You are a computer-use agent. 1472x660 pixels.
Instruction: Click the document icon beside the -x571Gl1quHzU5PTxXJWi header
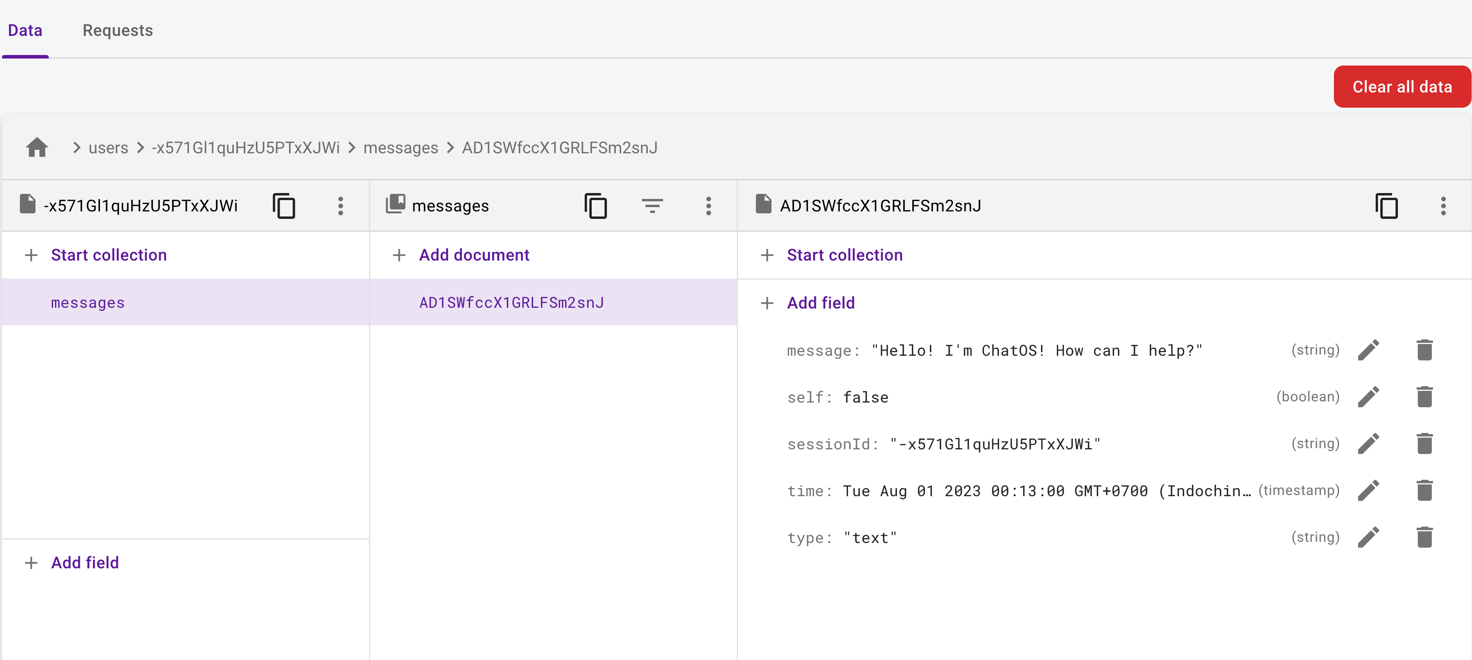pos(27,204)
